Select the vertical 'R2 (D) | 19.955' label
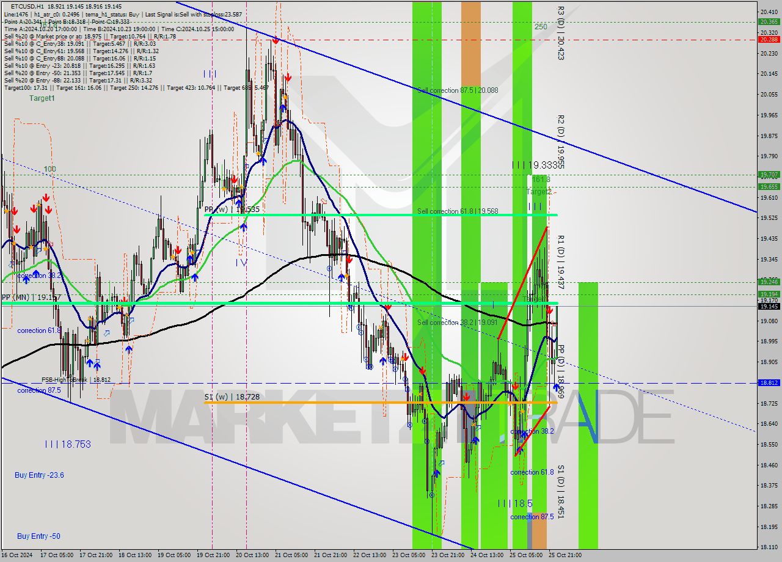Image resolution: width=782 pixels, height=562 pixels. point(560,142)
